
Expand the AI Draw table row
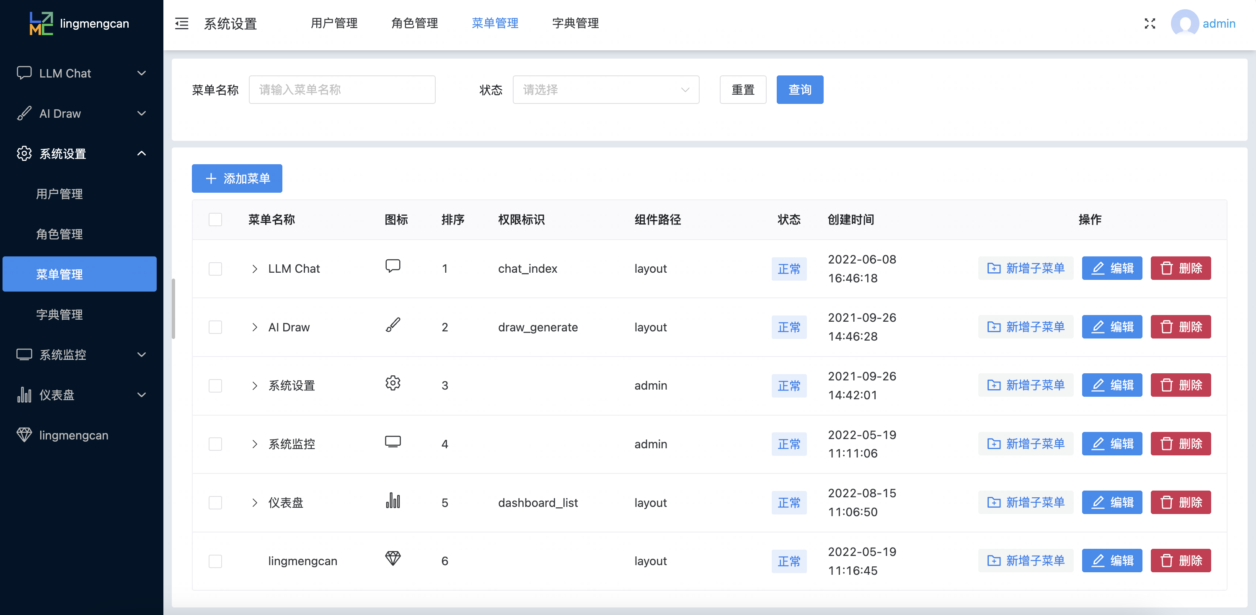tap(255, 327)
